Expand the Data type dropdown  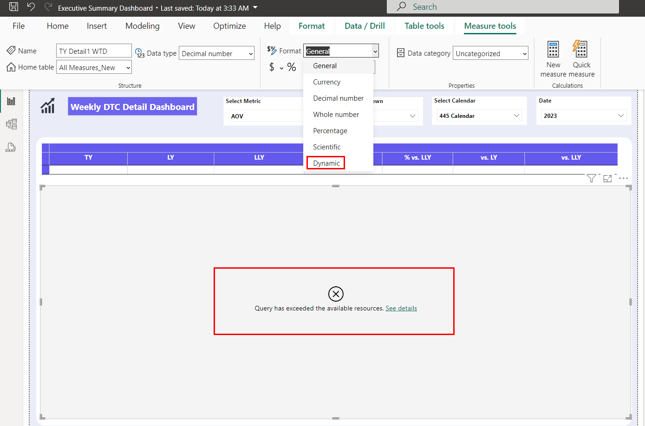point(216,53)
